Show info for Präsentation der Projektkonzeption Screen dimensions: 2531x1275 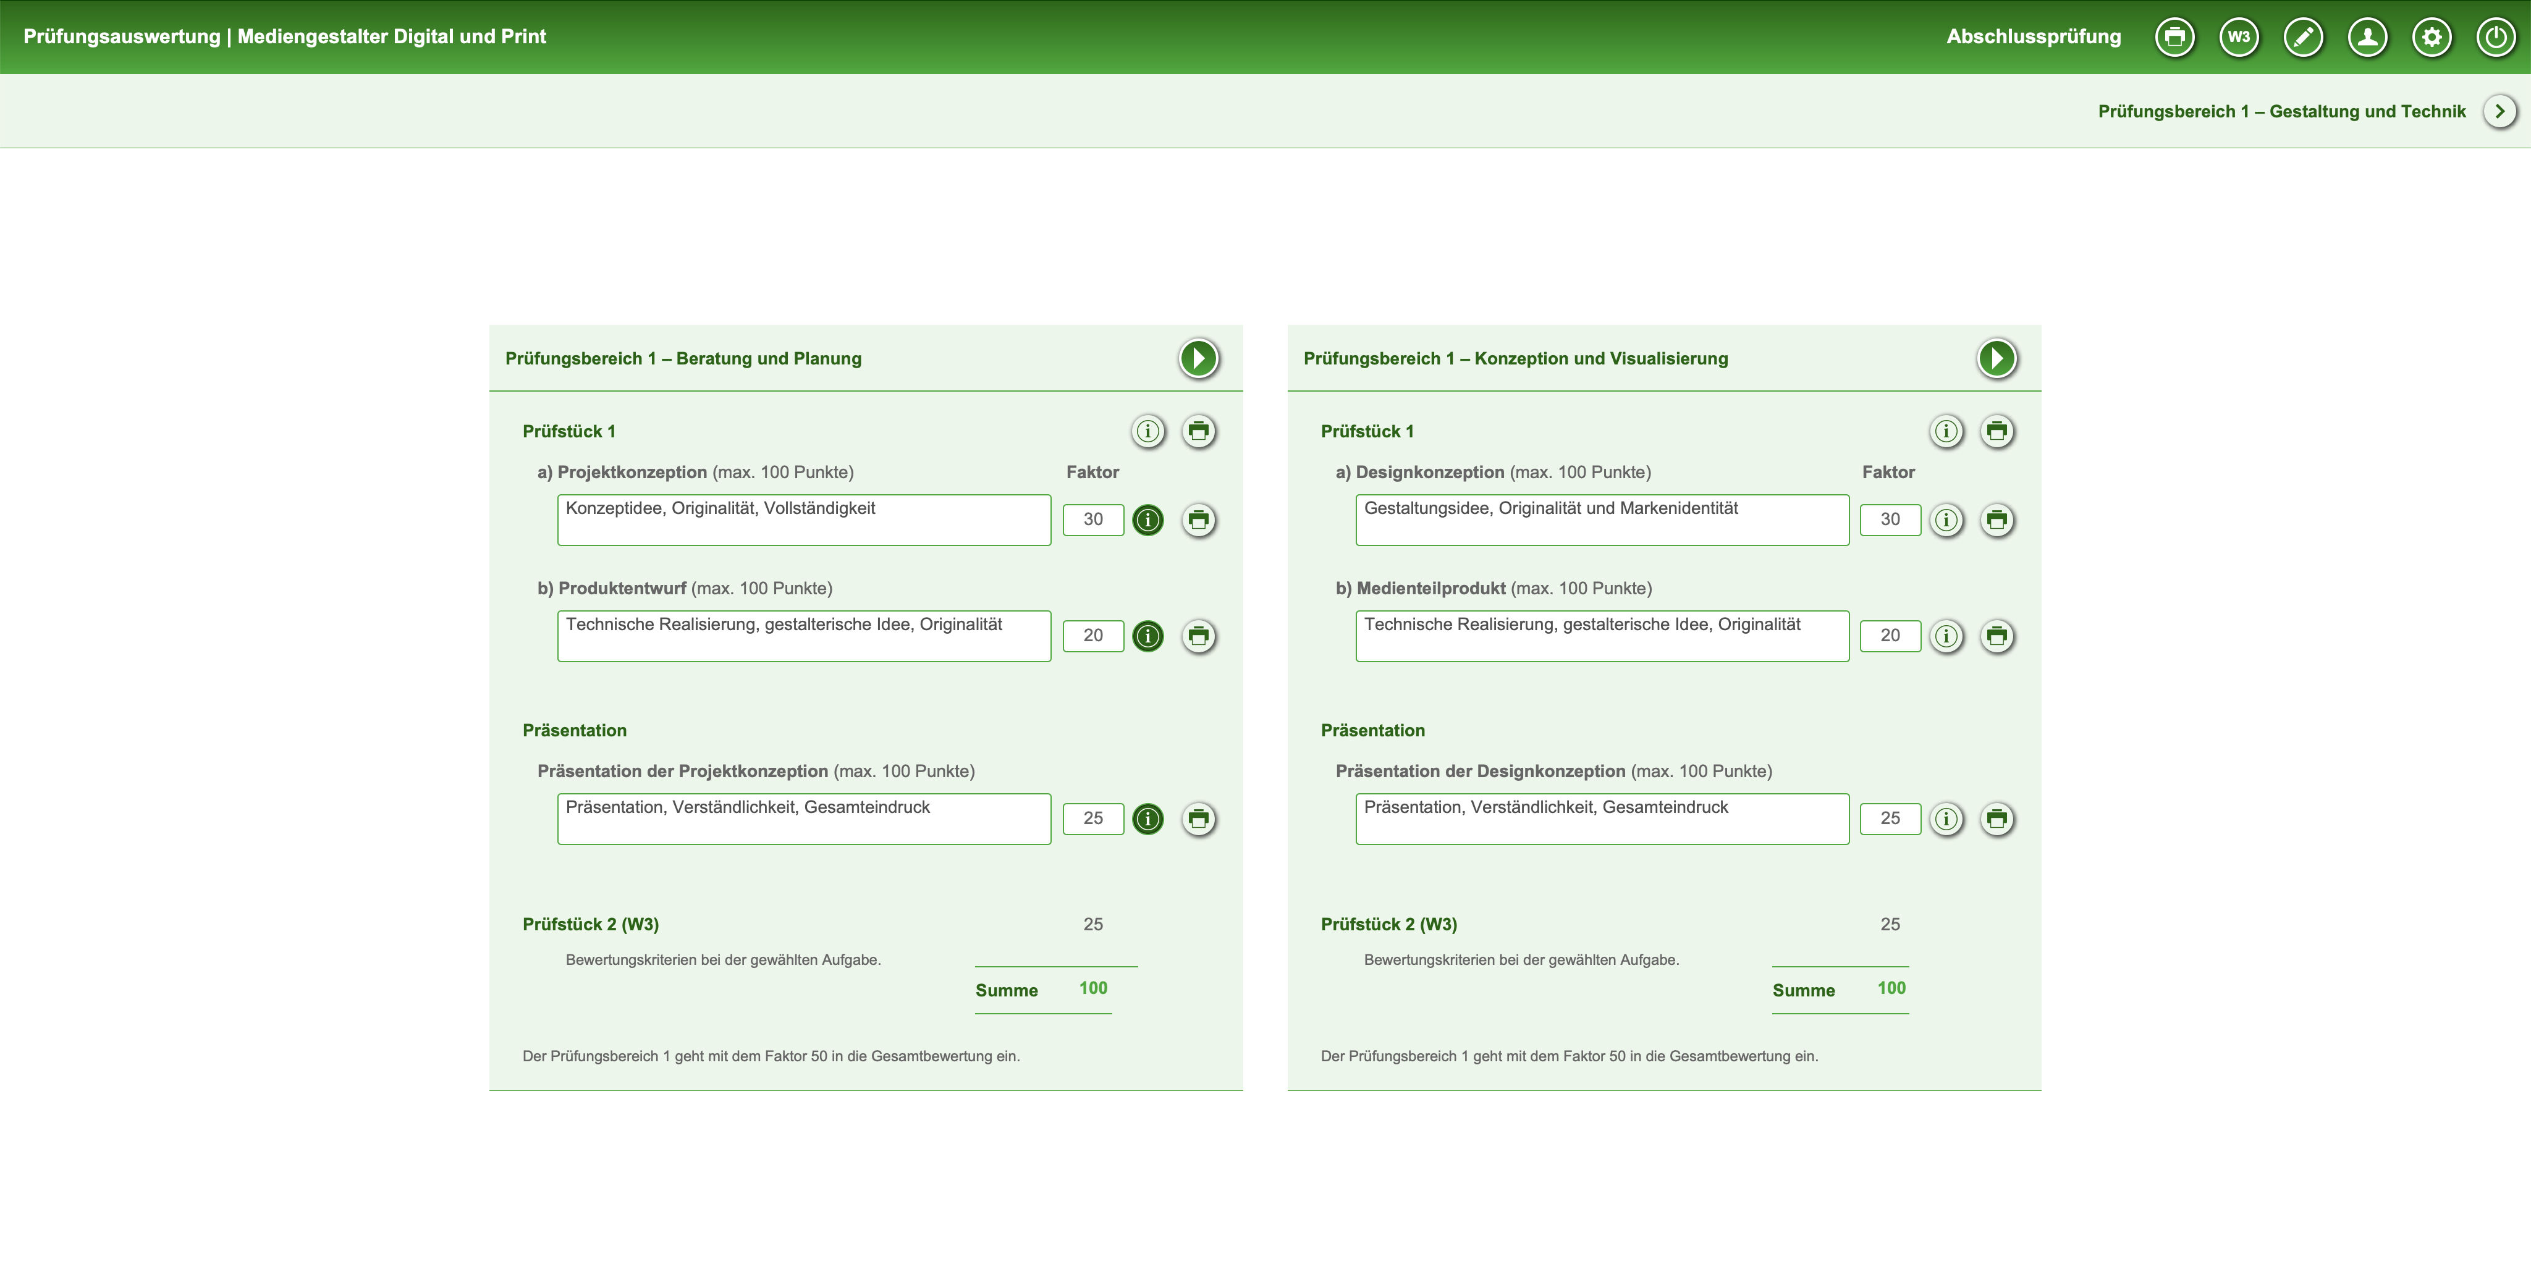click(x=1147, y=818)
